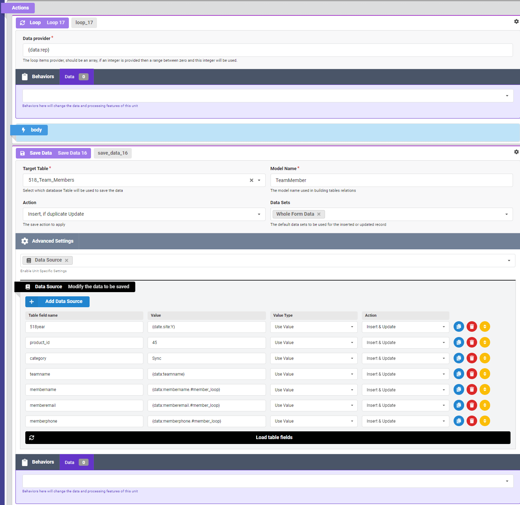This screenshot has width=520, height=505.
Task: Click the loop_17 name label
Action: pyautogui.click(x=84, y=23)
